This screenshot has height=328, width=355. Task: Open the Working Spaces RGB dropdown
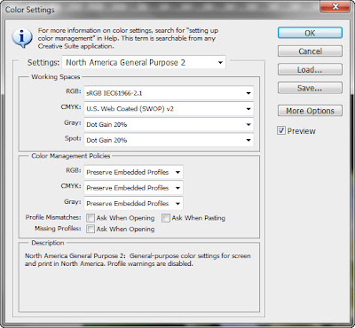pos(169,93)
